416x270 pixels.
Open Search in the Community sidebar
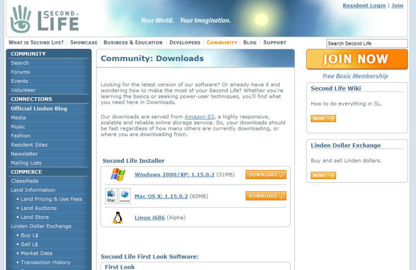(x=20, y=63)
